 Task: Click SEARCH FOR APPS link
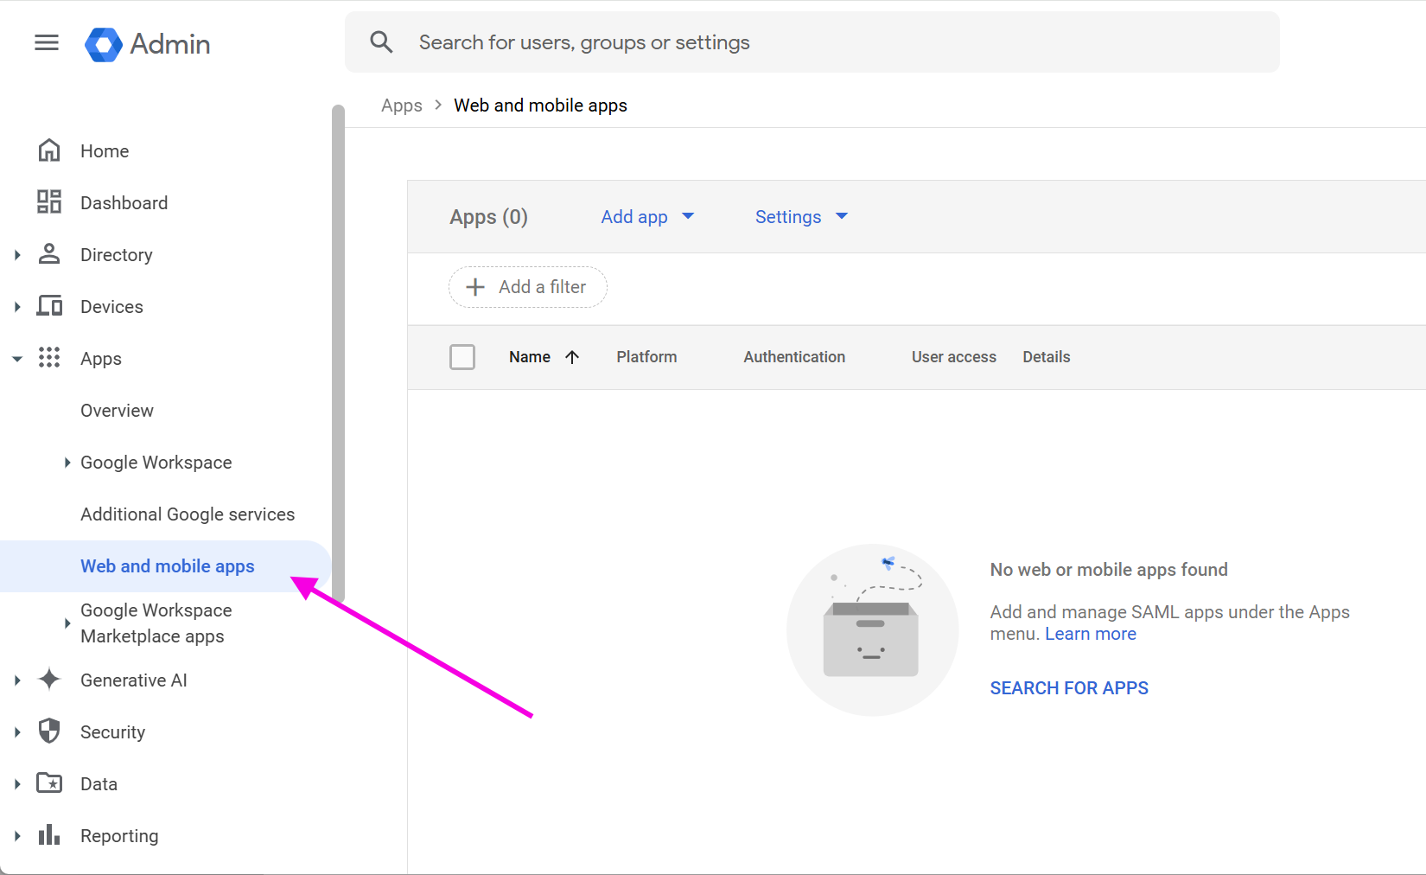[x=1069, y=688]
